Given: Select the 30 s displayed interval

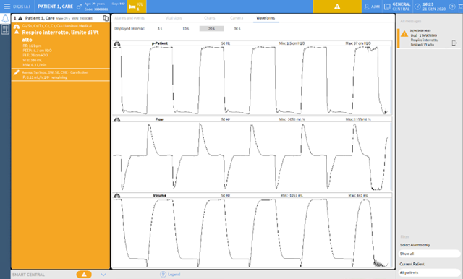Looking at the screenshot, I should click(x=237, y=29).
